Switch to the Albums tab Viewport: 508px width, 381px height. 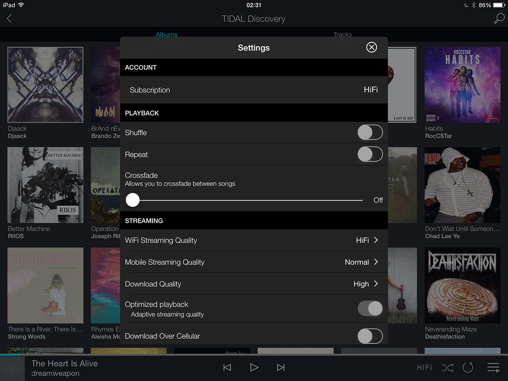(166, 34)
